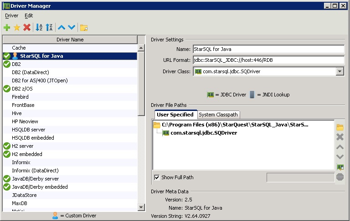Open the Driver Class dropdown
This screenshot has width=350, height=221.
340,71
